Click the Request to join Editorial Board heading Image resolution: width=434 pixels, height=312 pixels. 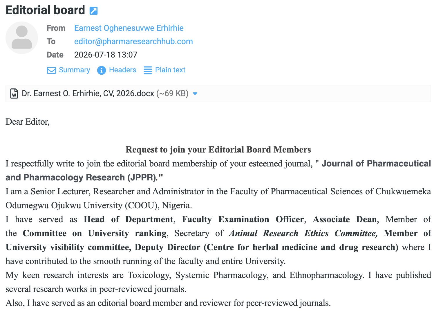pos(218,150)
